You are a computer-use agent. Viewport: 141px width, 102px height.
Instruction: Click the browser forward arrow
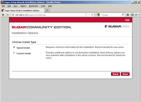click(x=7, y=15)
